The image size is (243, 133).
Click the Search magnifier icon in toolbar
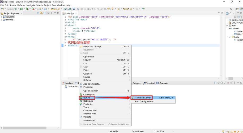tap(231, 9)
